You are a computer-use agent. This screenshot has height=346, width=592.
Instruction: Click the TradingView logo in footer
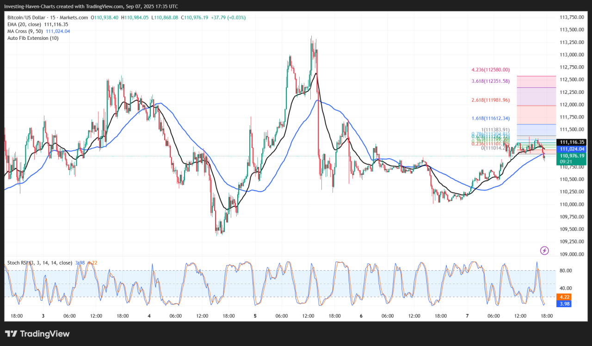point(37,334)
